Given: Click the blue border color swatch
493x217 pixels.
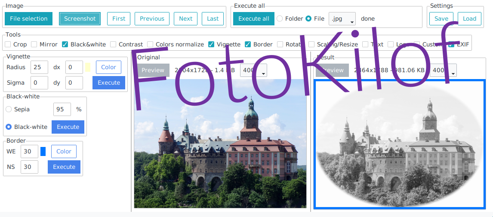Looking at the screenshot, I should 43,151.
